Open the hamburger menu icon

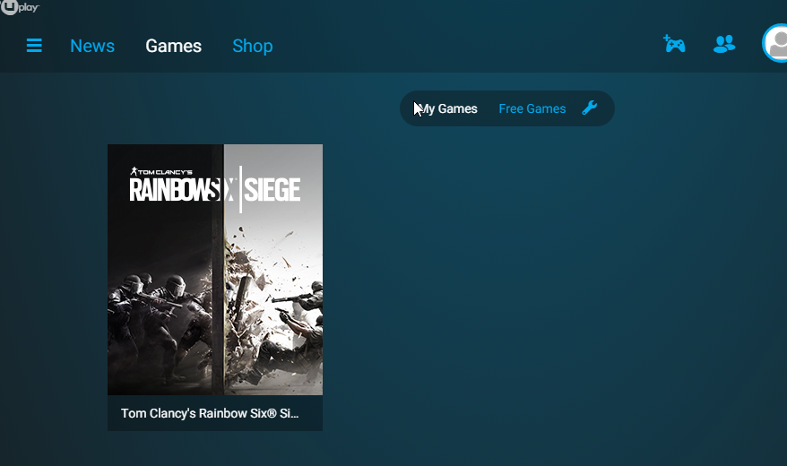pyautogui.click(x=34, y=46)
